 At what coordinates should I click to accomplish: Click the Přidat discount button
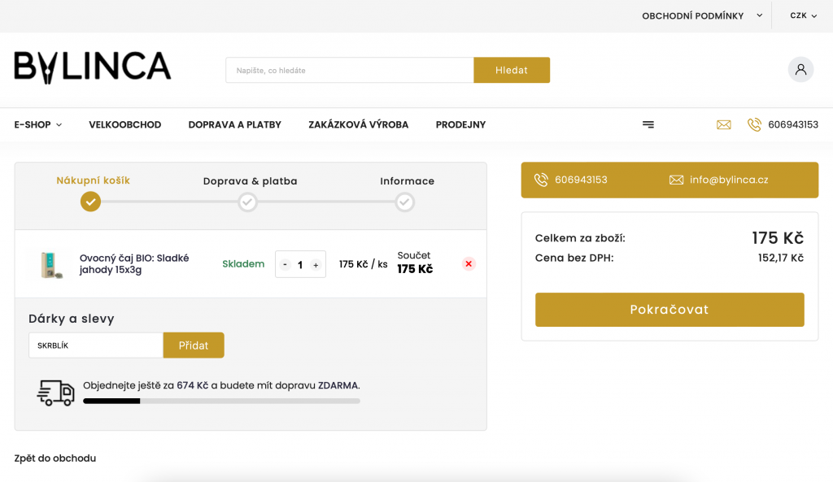[x=194, y=345]
